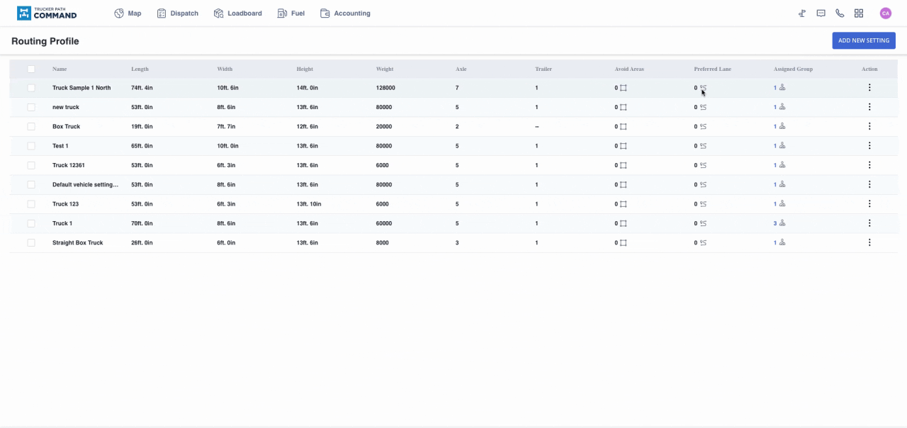
Task: Click avoid areas icon for Straight Box Truck
Action: coord(624,243)
